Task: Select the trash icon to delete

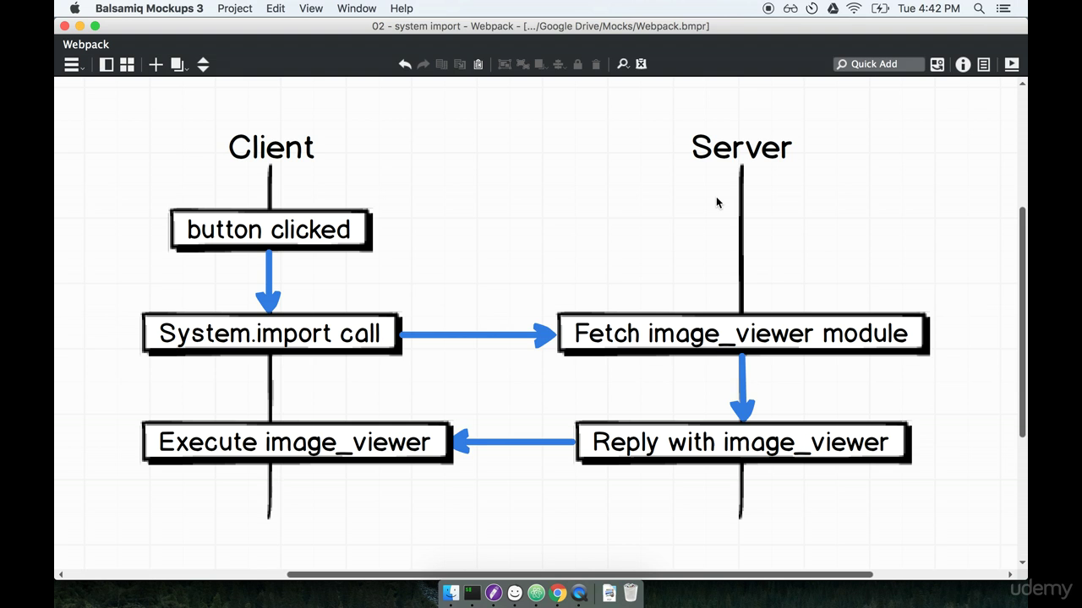Action: tap(596, 64)
